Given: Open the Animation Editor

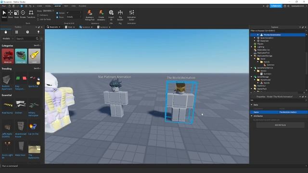Looking at the screenshot, I should 131,15.
